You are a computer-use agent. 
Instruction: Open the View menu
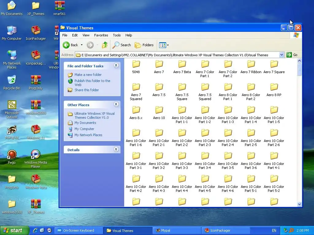pyautogui.click(x=86, y=35)
